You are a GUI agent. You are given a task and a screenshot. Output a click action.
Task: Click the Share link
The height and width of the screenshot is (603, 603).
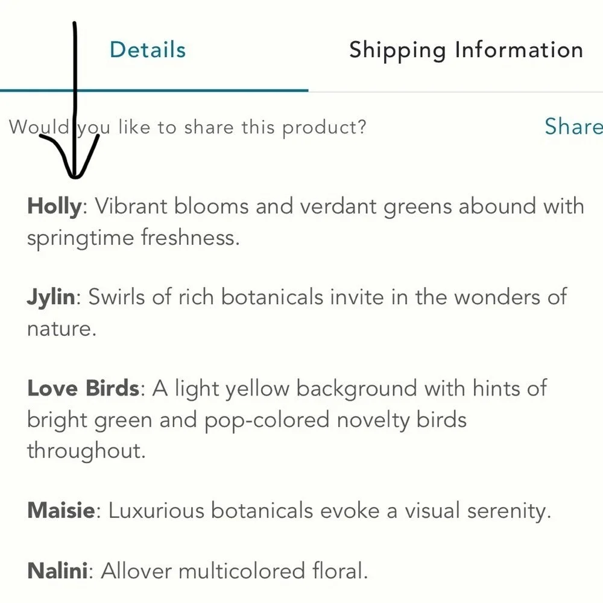click(574, 126)
